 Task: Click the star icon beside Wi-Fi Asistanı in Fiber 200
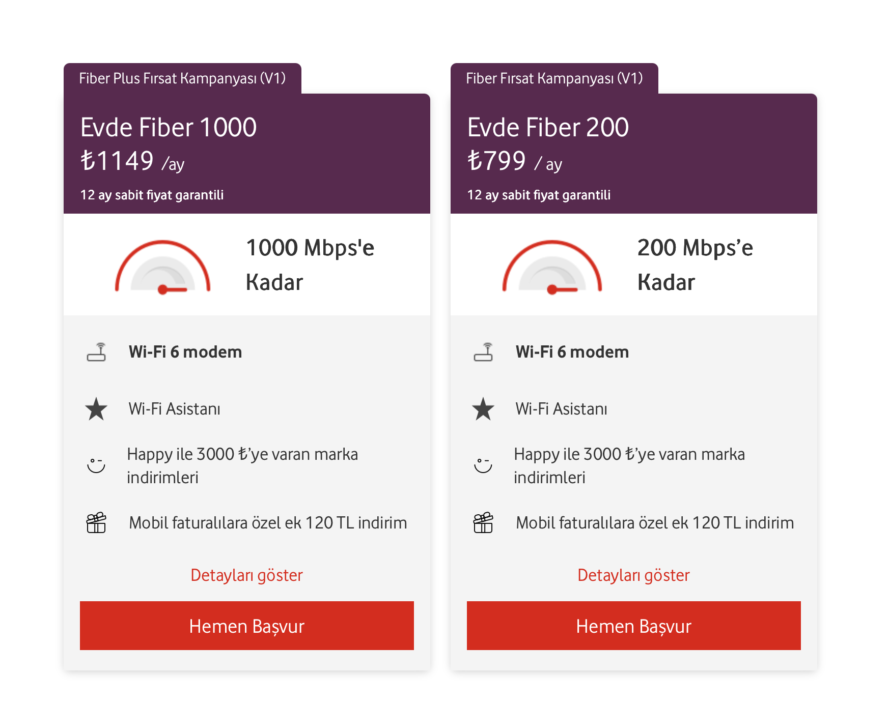coord(483,409)
